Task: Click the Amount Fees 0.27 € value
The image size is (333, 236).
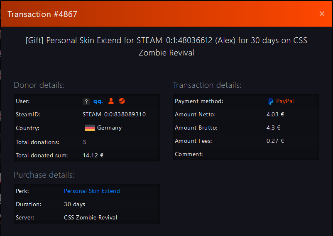Action: tap(275, 141)
